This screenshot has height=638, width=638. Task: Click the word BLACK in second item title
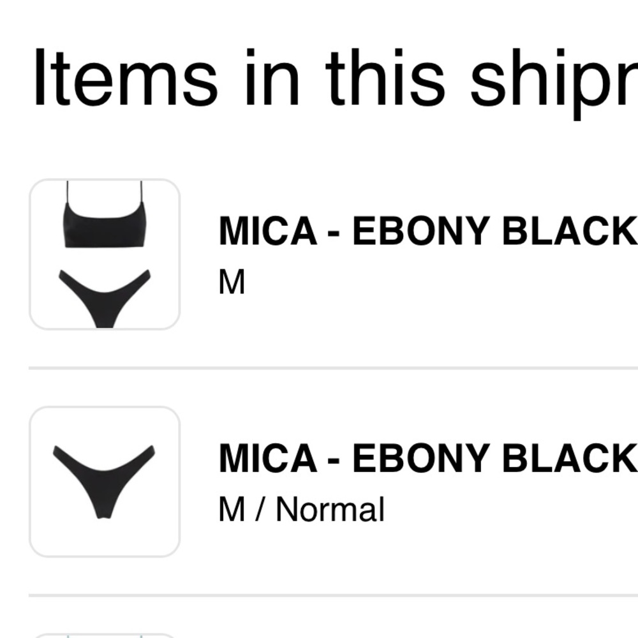570,458
